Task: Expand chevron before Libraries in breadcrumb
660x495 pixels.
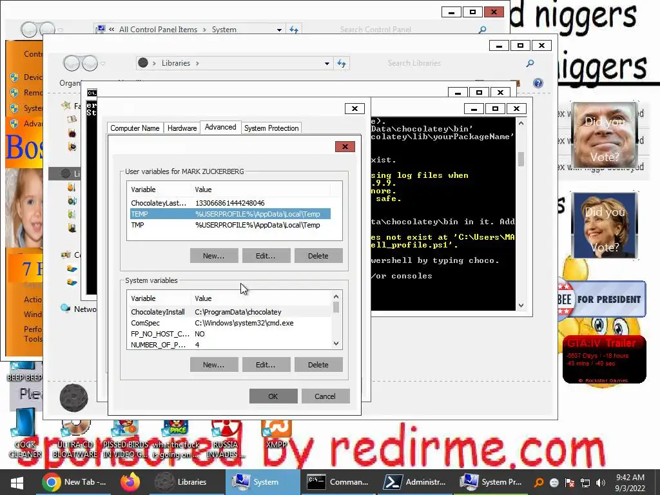Action: [x=154, y=63]
